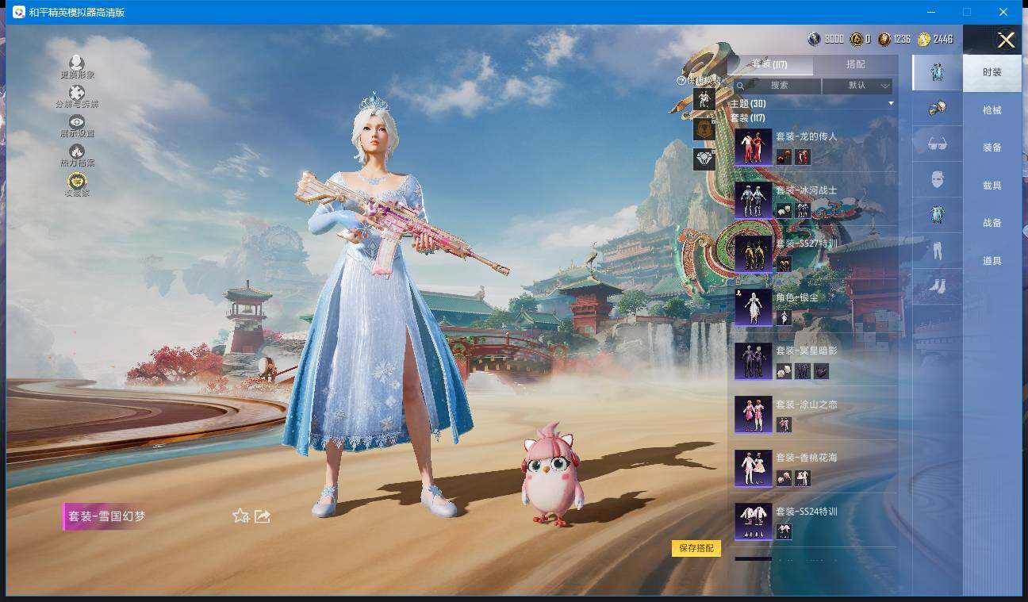Click the share arrow icon
Image resolution: width=1028 pixels, height=602 pixels.
(x=263, y=516)
